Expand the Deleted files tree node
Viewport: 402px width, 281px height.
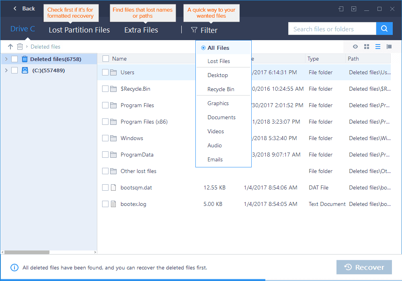pos(6,59)
